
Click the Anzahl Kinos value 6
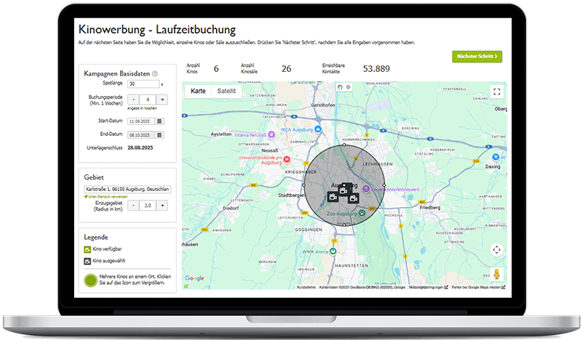coord(216,68)
